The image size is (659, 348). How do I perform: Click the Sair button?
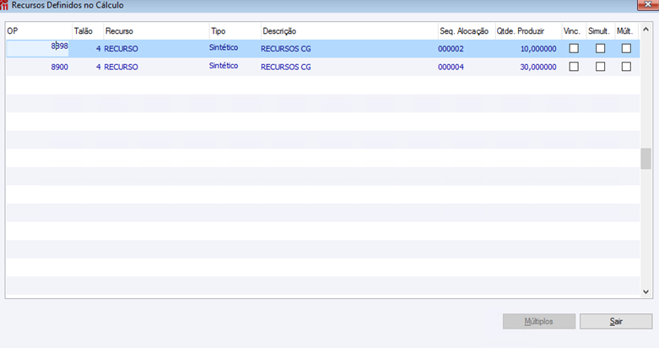(616, 322)
